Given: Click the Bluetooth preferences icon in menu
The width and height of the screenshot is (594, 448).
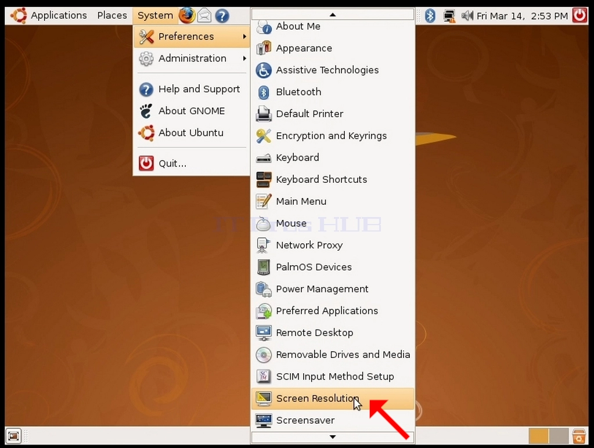Looking at the screenshot, I should pos(264,92).
